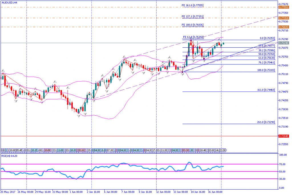Select the FE 161.8 [0.77555] Fibonacci expansion label
The image size is (292, 195).
click(192, 5)
